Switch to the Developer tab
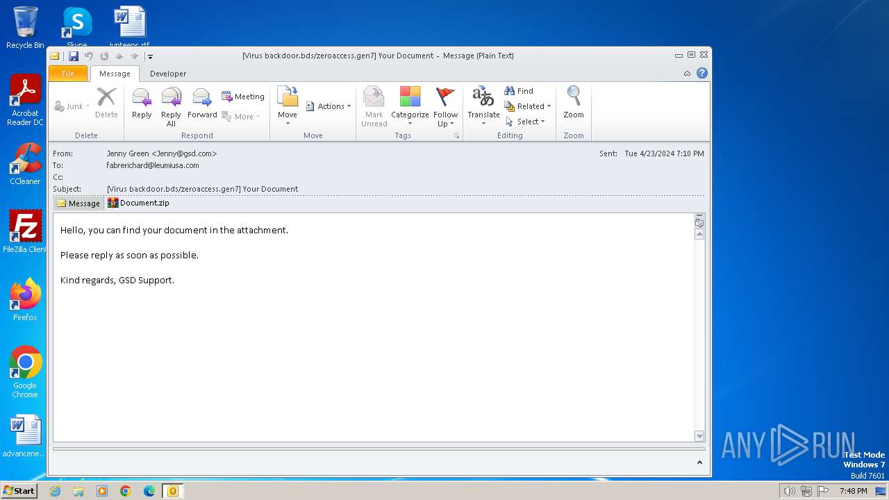The image size is (889, 500). tap(168, 74)
